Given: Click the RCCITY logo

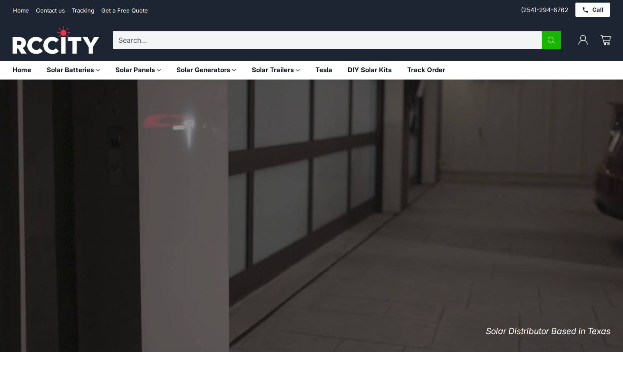Looking at the screenshot, I should point(56,40).
